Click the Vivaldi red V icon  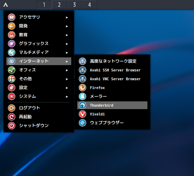click(83, 114)
